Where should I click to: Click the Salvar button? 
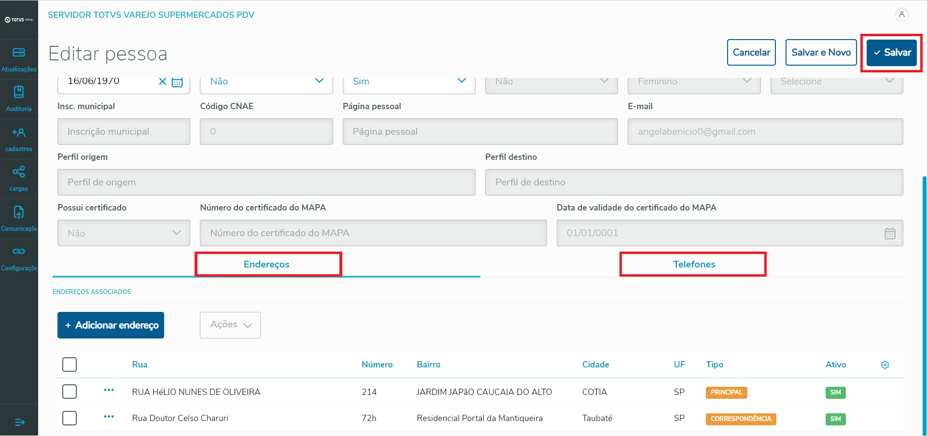(891, 53)
